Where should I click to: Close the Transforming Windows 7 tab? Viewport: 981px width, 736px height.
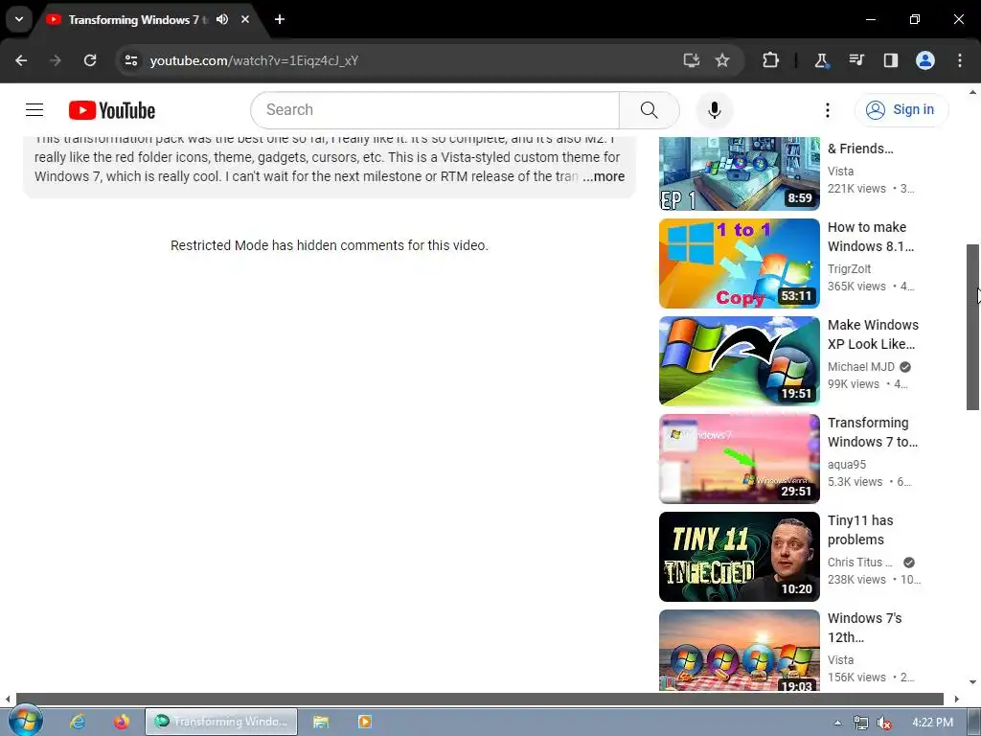coord(245,20)
